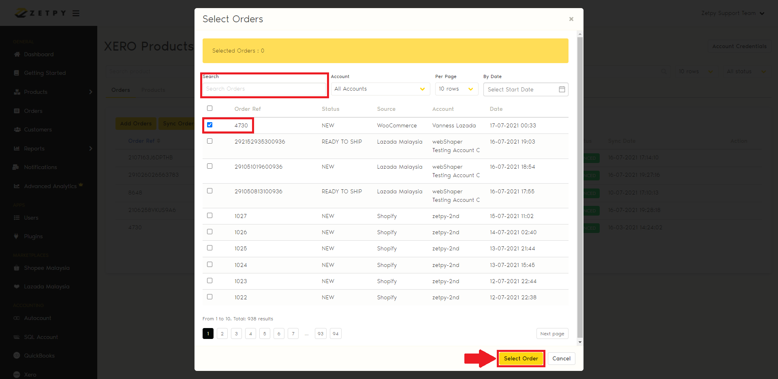Open the All Accounts dropdown

[x=380, y=89]
